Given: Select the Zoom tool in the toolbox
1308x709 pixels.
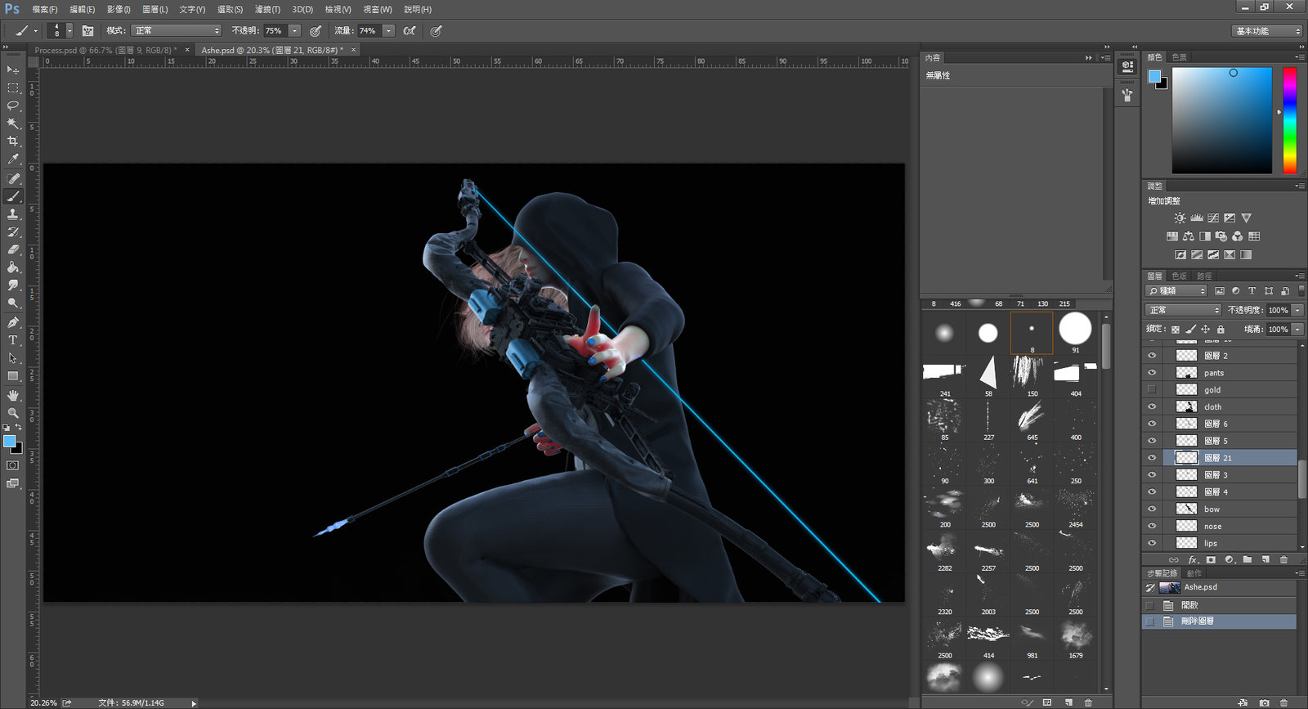Looking at the screenshot, I should coord(13,413).
